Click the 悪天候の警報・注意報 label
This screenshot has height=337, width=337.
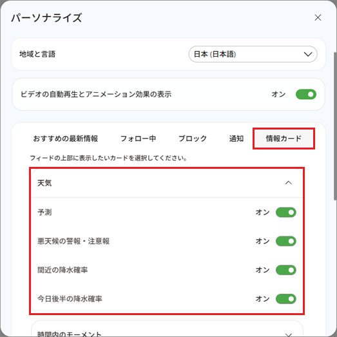[73, 241]
